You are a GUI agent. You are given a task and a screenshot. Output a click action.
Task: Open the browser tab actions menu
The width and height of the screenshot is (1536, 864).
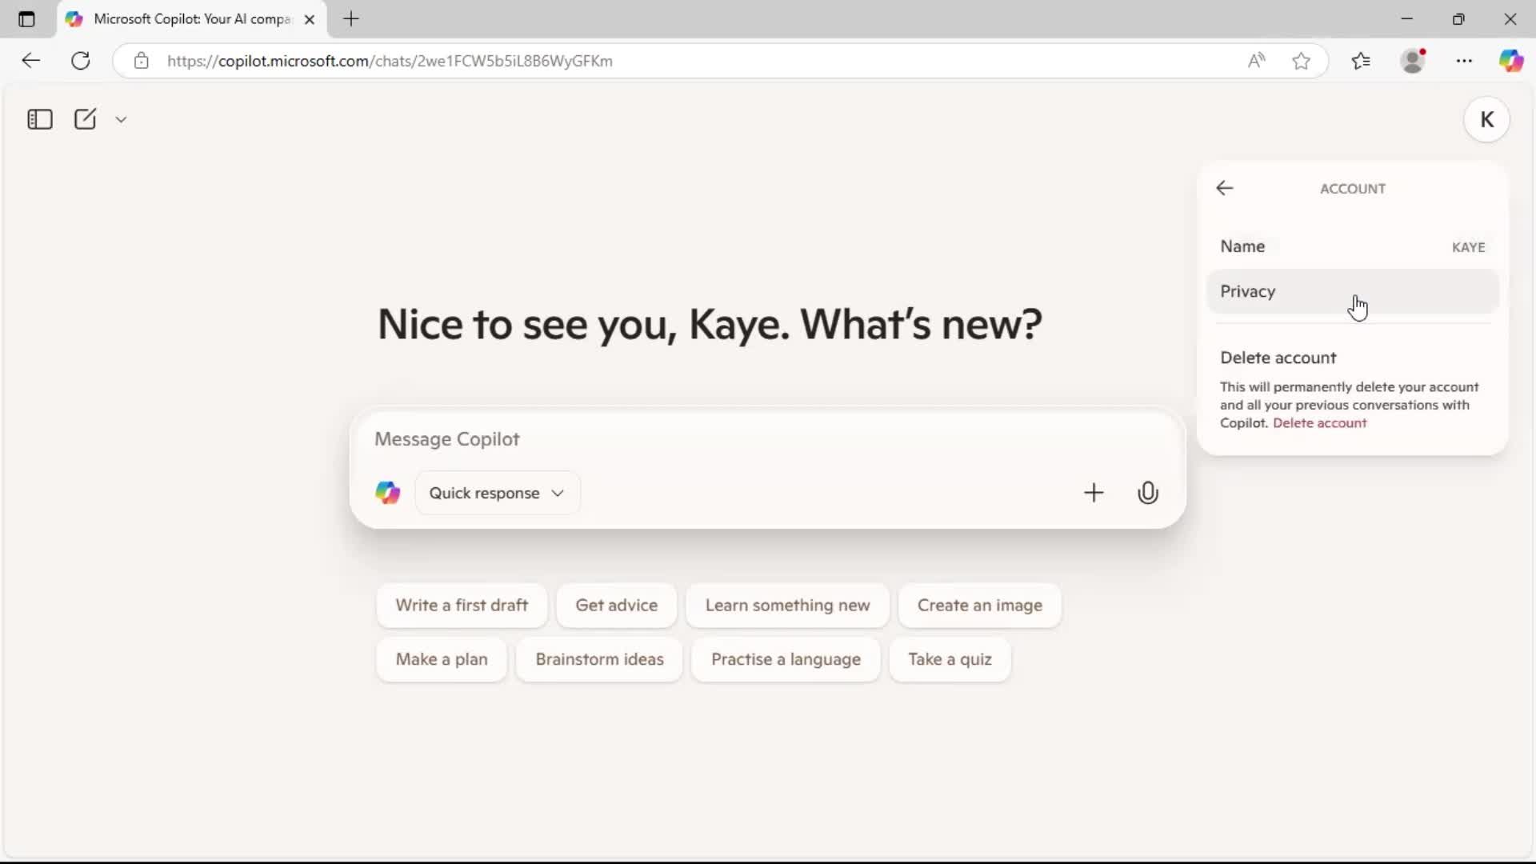click(26, 19)
